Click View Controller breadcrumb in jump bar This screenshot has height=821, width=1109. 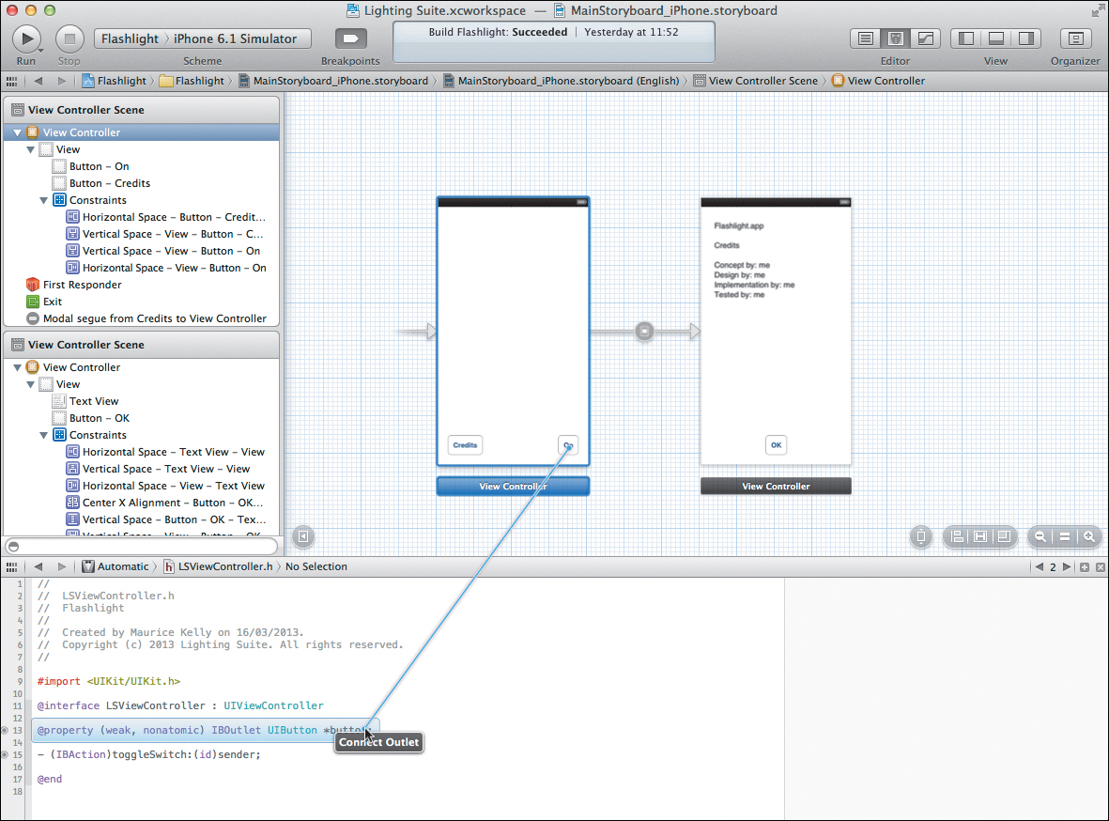878,81
